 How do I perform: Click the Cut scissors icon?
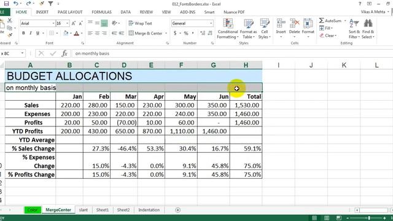(x=10, y=20)
